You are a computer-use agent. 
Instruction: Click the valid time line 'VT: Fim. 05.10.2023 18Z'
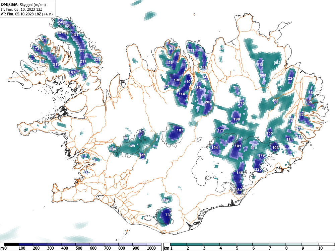tap(21, 14)
